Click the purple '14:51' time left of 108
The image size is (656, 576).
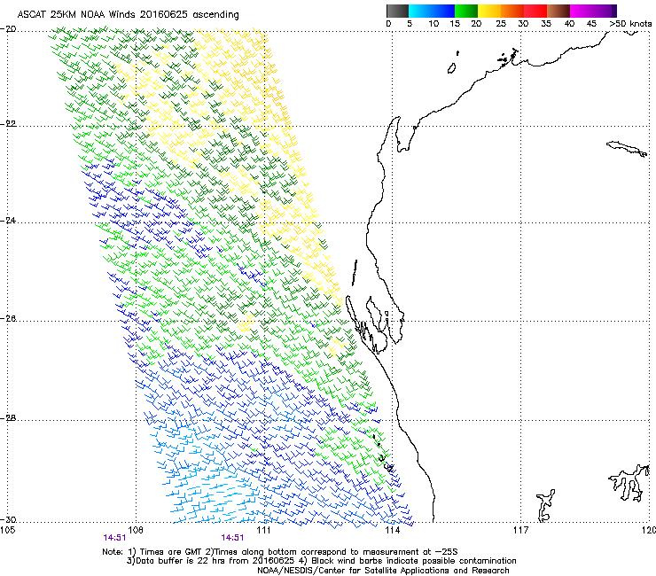[114, 538]
